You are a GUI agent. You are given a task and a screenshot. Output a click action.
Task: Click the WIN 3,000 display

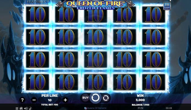140,98
